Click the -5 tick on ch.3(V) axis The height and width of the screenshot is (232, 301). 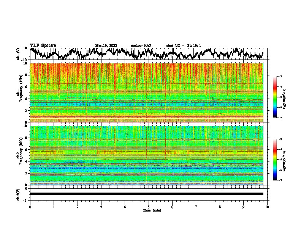tap(25, 201)
